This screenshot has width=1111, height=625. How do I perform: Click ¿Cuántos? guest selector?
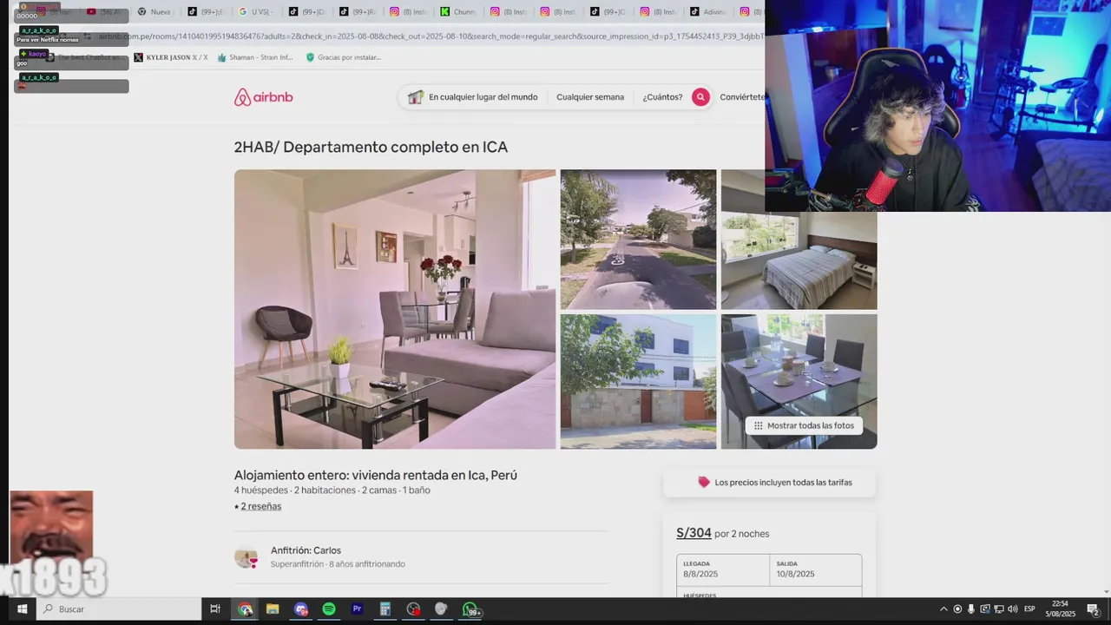point(662,97)
